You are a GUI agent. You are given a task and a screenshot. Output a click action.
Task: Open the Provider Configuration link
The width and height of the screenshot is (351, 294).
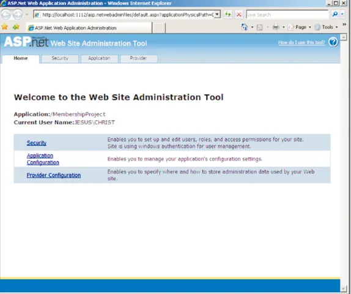pyautogui.click(x=54, y=175)
